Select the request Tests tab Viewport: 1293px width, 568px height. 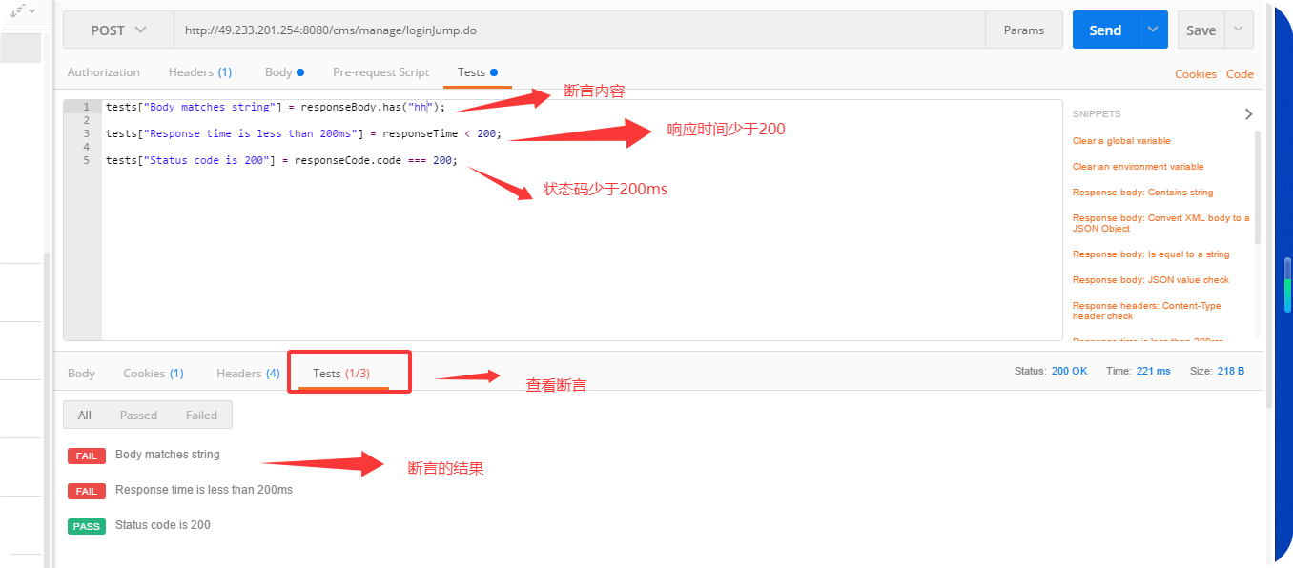pyautogui.click(x=477, y=72)
